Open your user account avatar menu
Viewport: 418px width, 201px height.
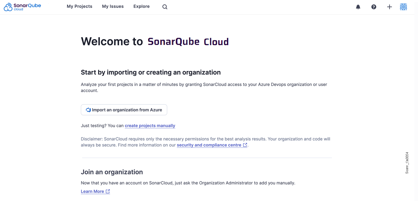[x=403, y=6]
